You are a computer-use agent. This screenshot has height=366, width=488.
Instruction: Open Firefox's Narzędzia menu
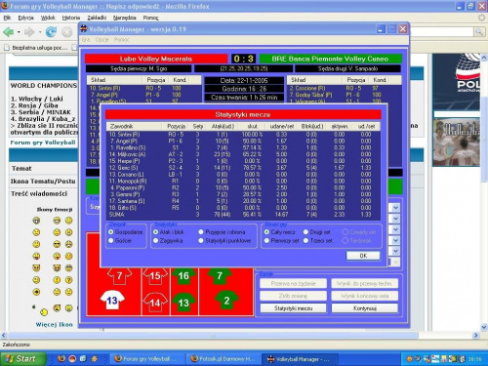(x=124, y=18)
